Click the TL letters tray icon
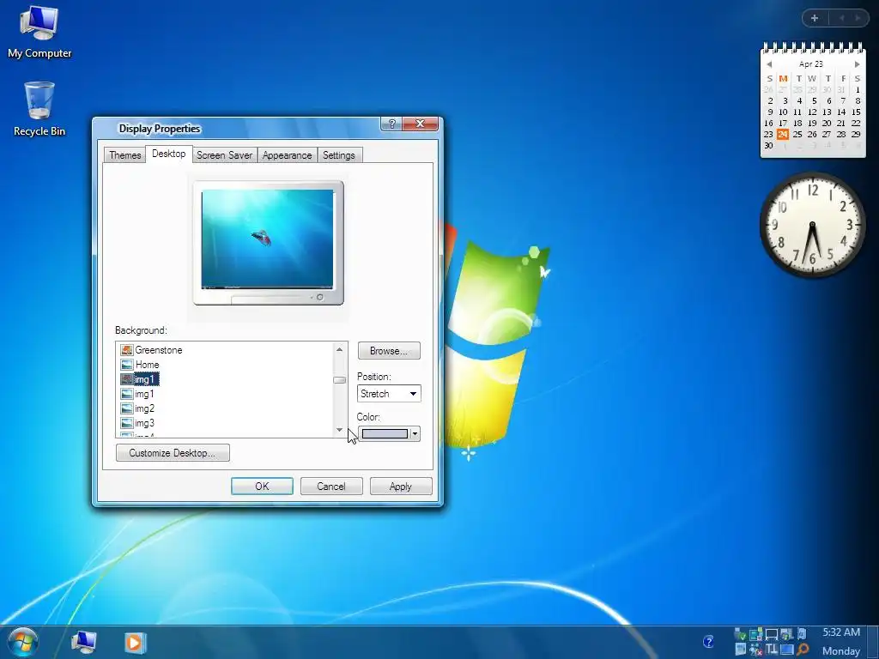The height and width of the screenshot is (659, 879). (x=772, y=650)
